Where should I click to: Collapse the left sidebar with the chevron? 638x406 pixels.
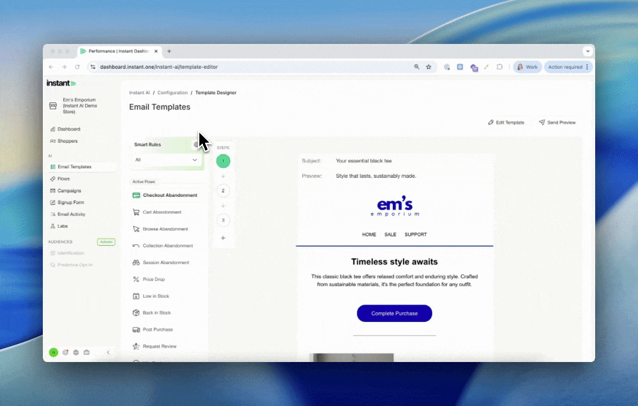point(108,352)
